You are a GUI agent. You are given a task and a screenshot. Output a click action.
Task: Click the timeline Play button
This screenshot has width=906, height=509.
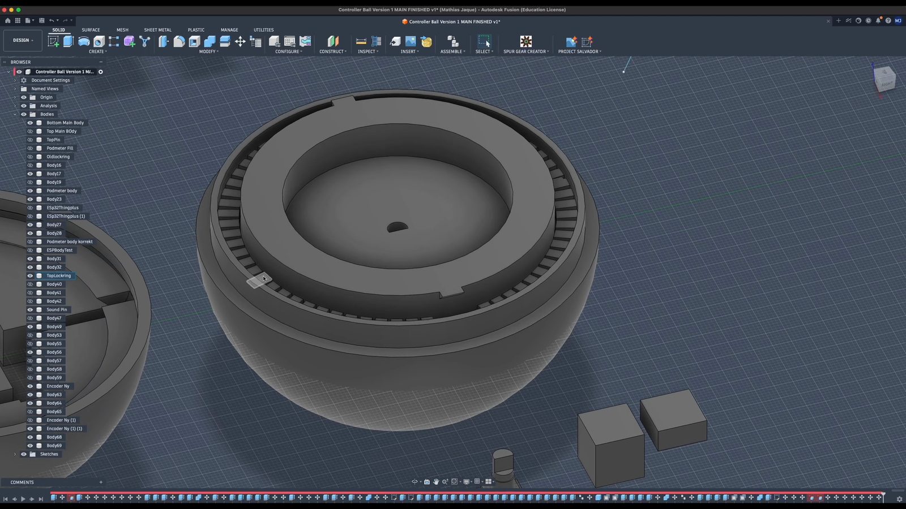(x=23, y=499)
